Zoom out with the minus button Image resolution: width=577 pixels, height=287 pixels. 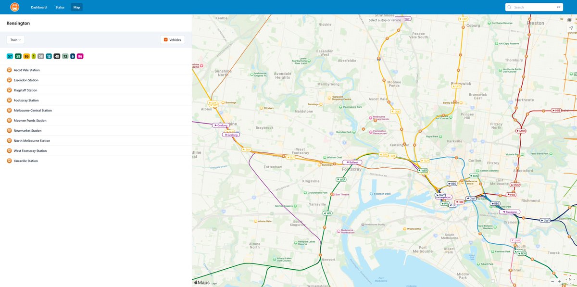click(552, 282)
